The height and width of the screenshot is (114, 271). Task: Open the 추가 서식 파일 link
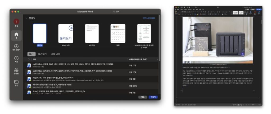click(149, 18)
